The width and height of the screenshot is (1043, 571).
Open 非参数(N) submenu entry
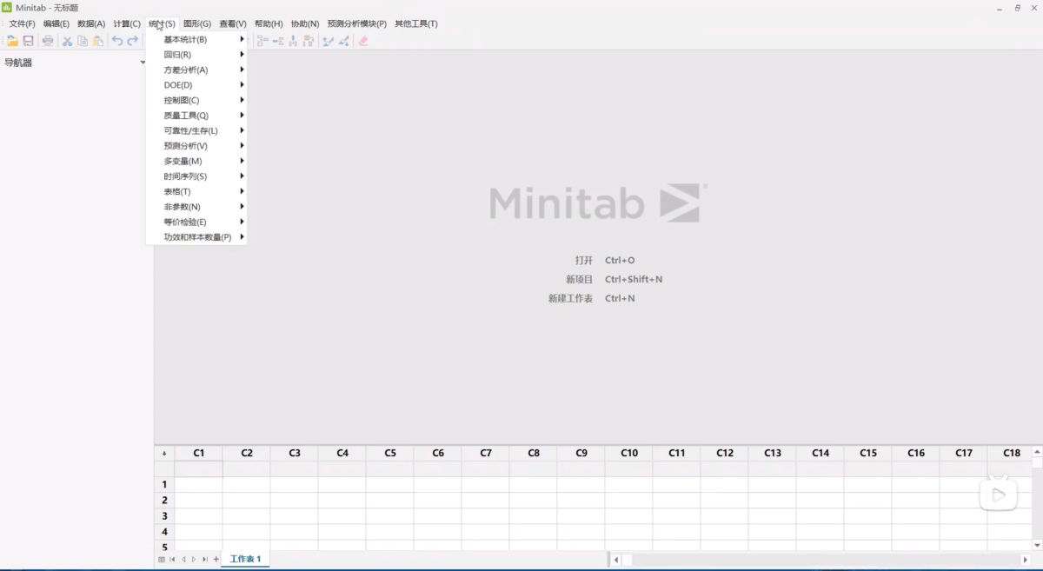(x=196, y=207)
